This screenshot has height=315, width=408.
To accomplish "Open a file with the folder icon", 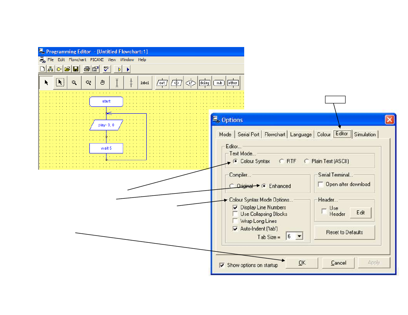I will (68, 69).
